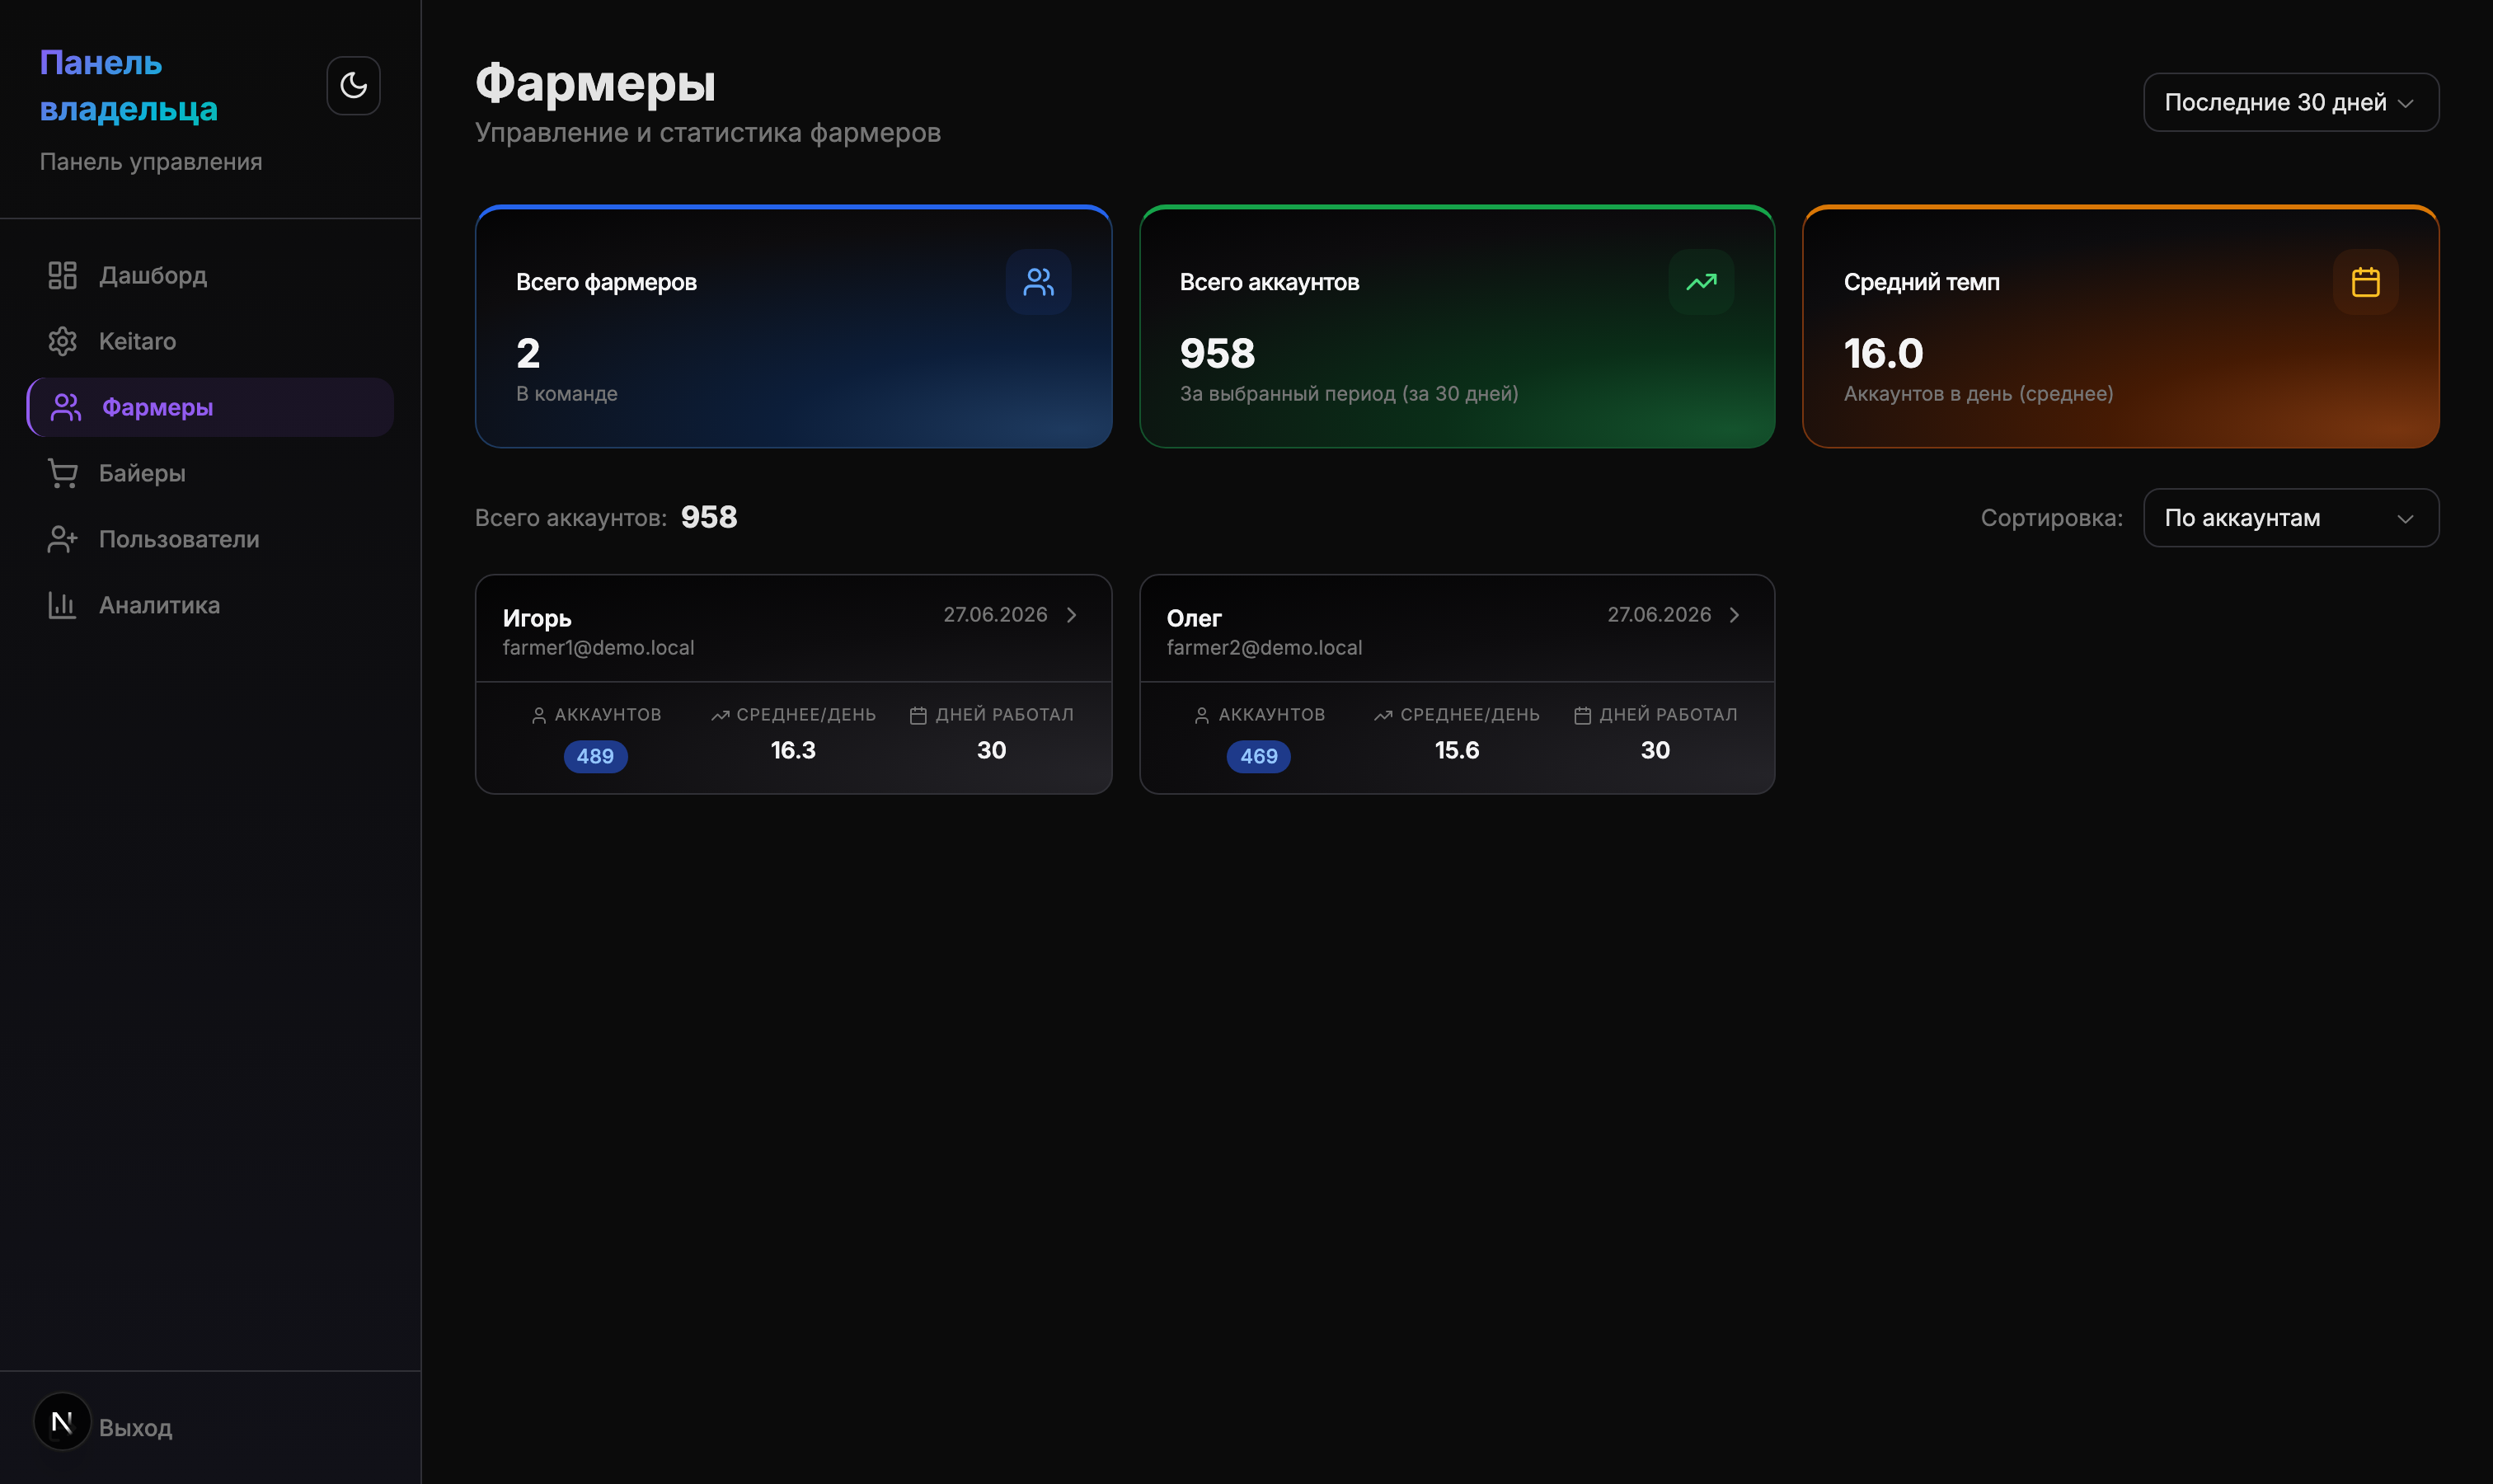Click the Dashboard grid icon in sidebar

pos(62,275)
